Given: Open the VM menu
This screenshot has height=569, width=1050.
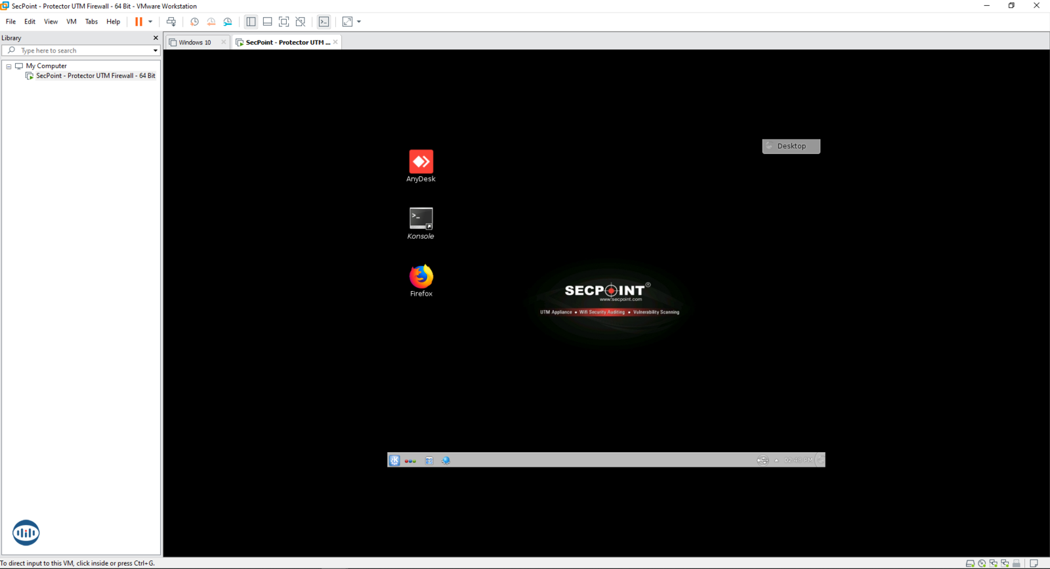Looking at the screenshot, I should pyautogui.click(x=71, y=22).
